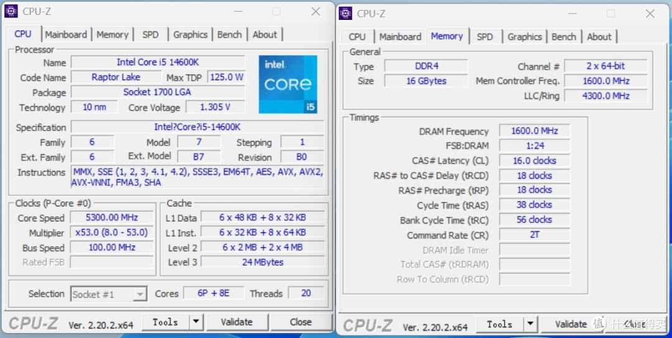The height and width of the screenshot is (338, 672).
Task: Open the Bench tab in the right window
Action: (x=564, y=37)
